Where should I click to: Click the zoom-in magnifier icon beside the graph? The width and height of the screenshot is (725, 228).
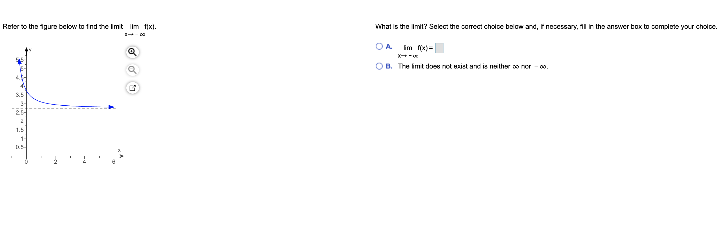[132, 52]
